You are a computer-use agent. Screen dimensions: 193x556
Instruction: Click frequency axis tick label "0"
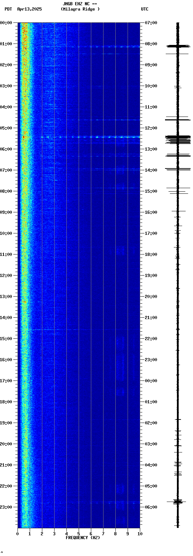[x=17, y=534]
